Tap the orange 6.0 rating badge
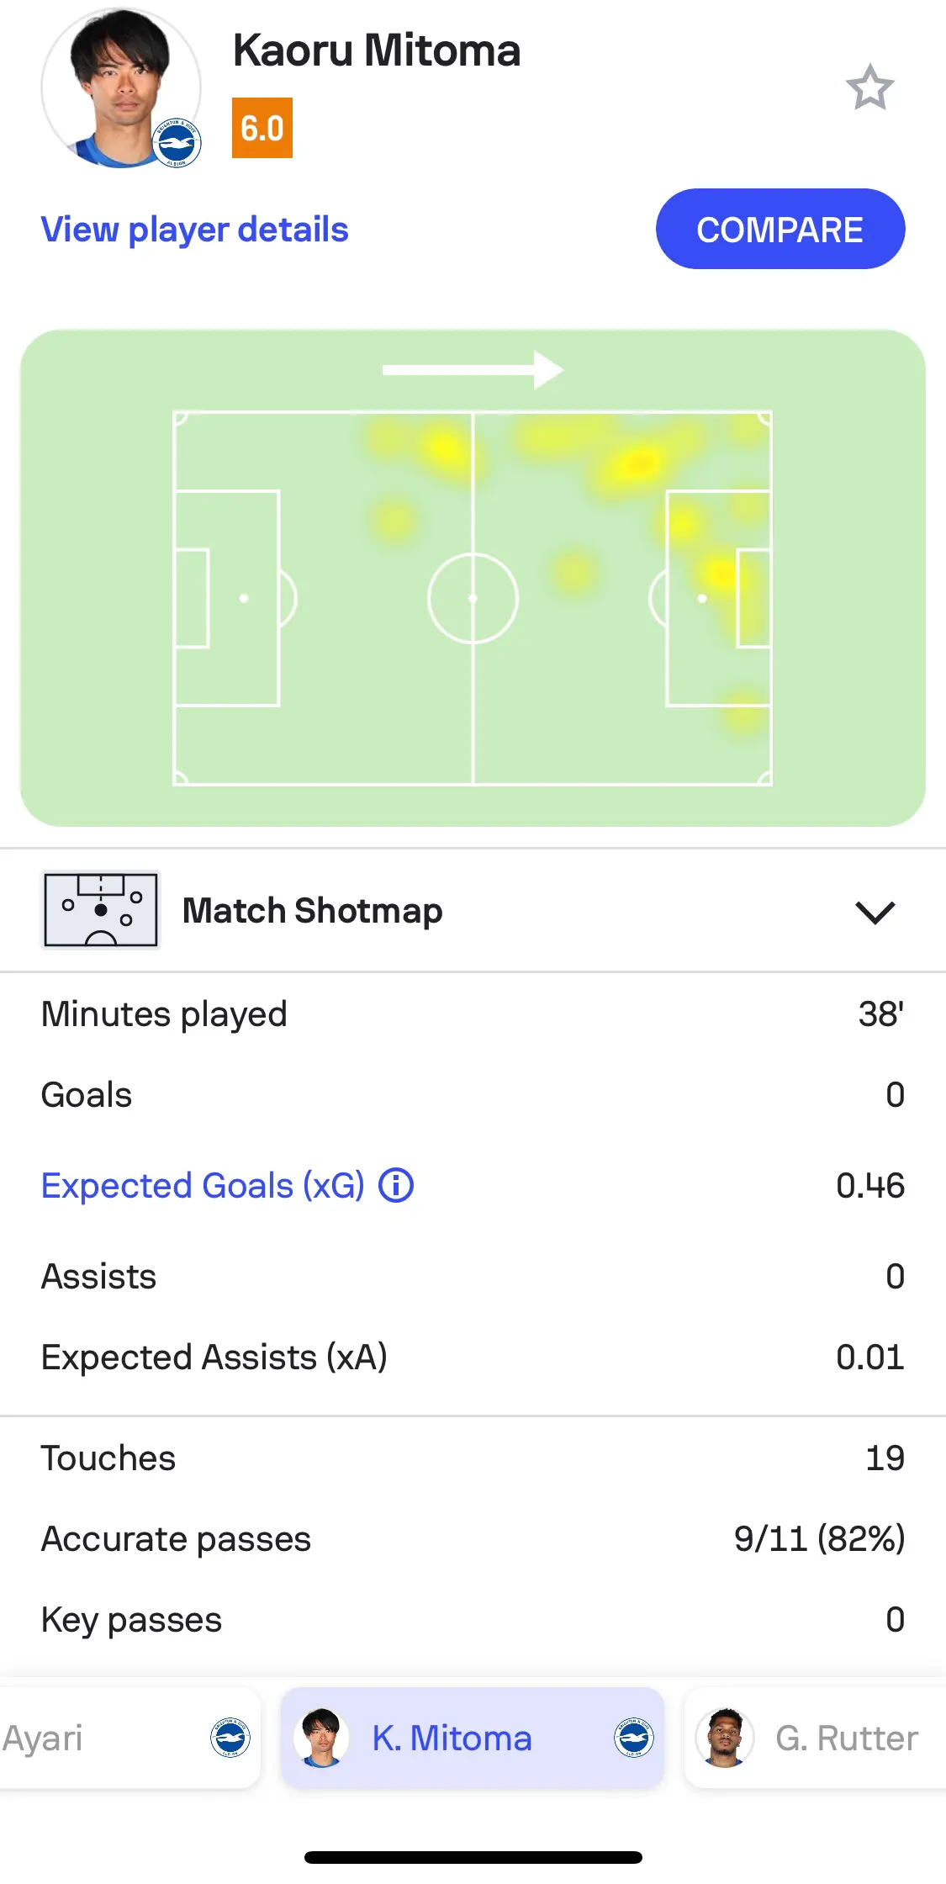Screen dimensions: 946x1884 click(x=262, y=128)
